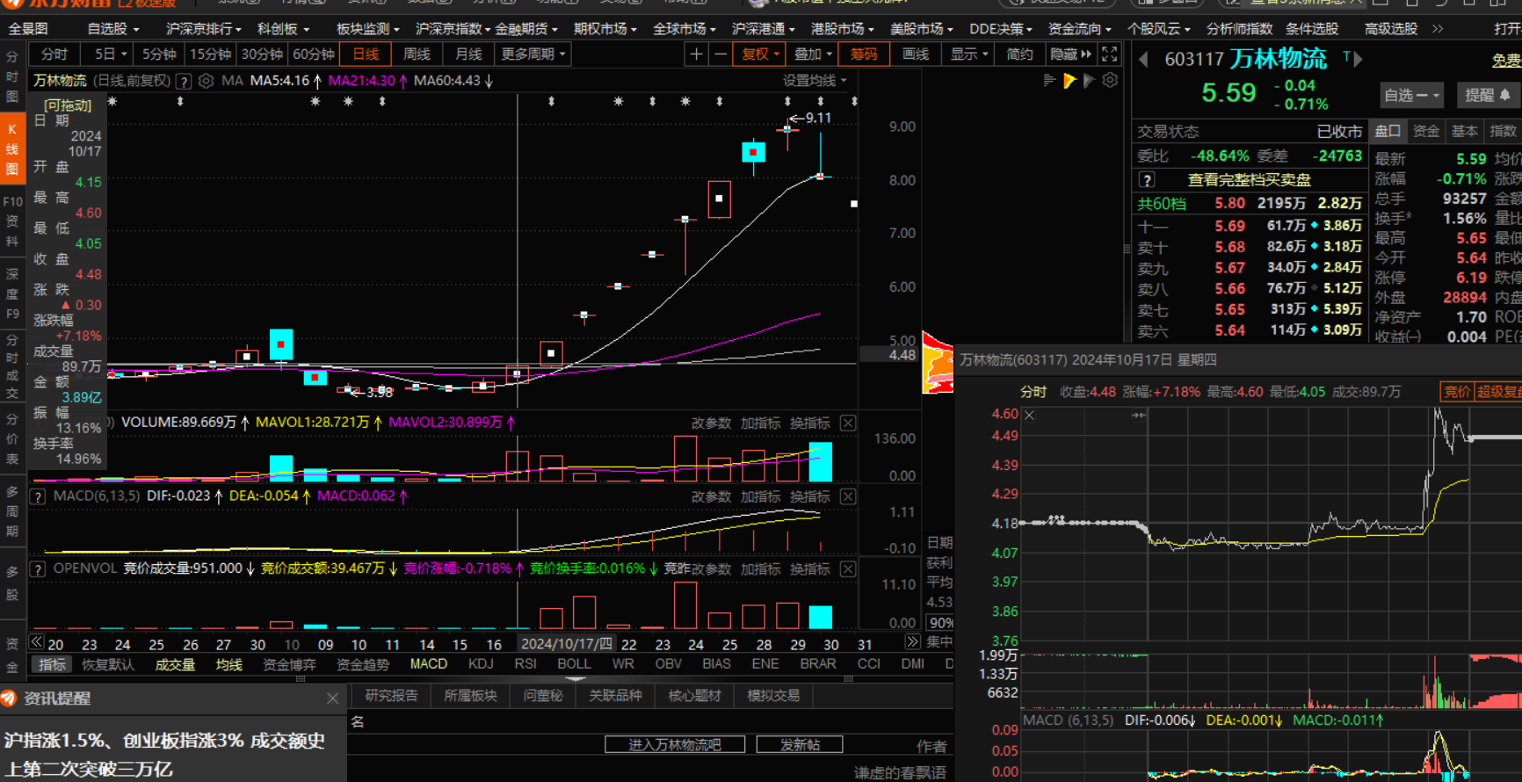
Task: Toggle the 均线 indicator on bottom bar
Action: 229,664
